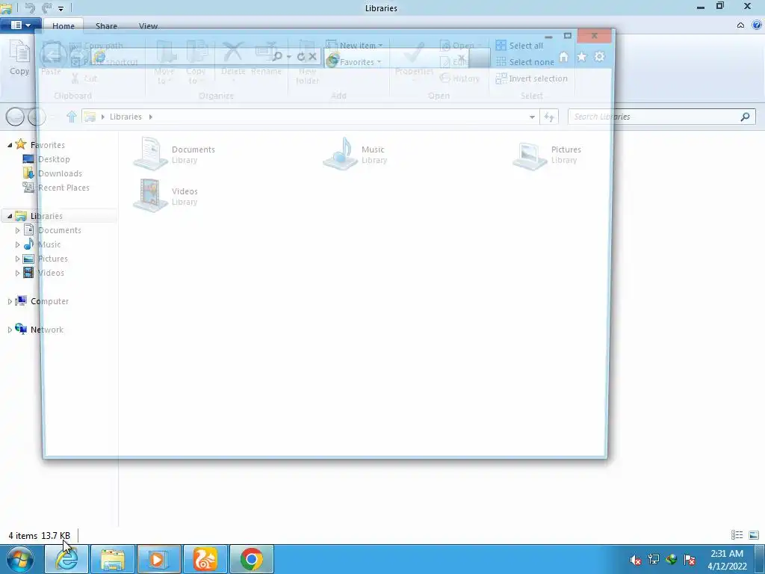Click the Undo icon in the quick access toolbar

coord(30,7)
